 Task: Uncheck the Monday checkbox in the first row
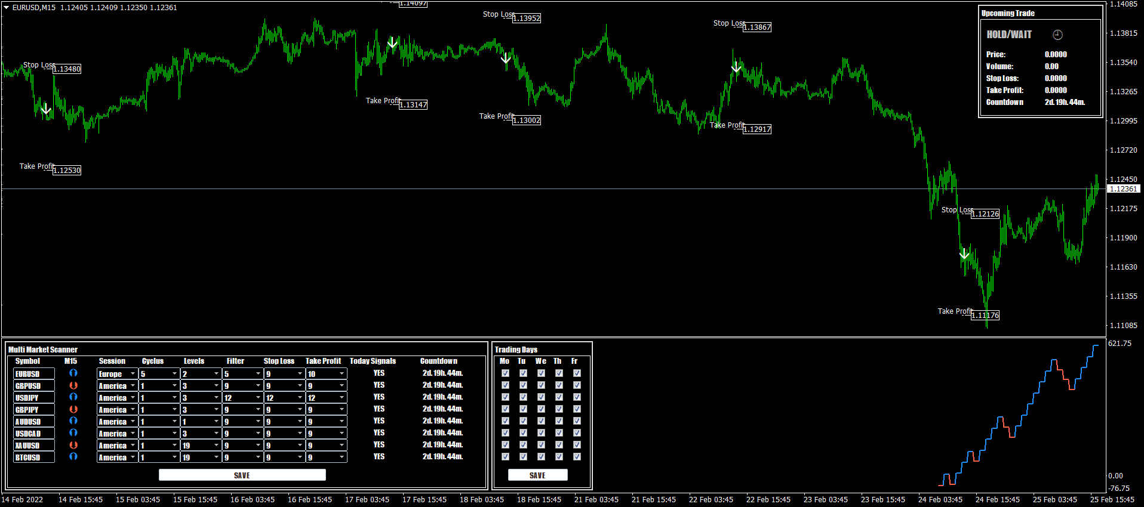pyautogui.click(x=505, y=373)
